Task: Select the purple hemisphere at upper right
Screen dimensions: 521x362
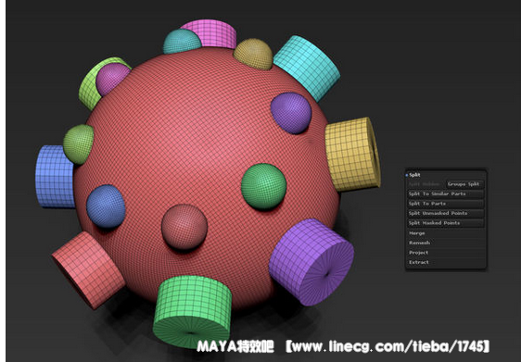Action: 291,113
